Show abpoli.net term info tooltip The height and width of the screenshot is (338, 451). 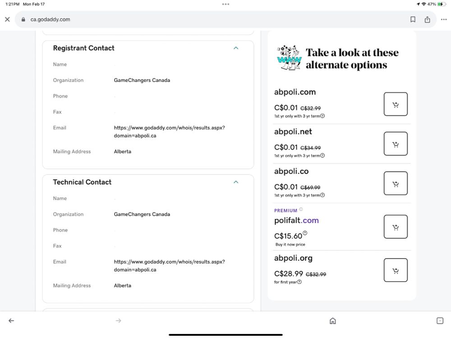pos(322,156)
